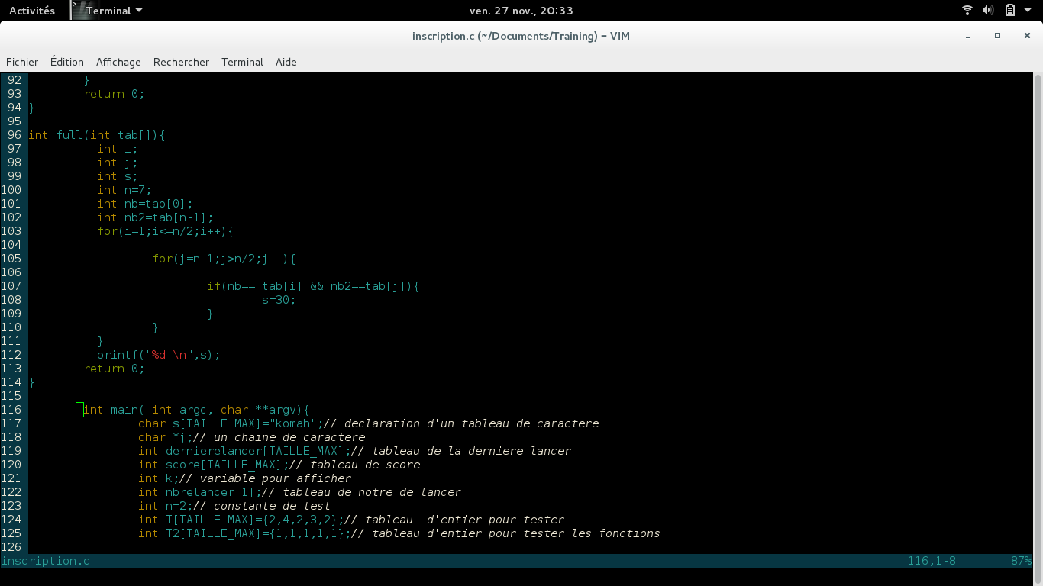
Task: Open the Aide menu
Action: [x=286, y=62]
